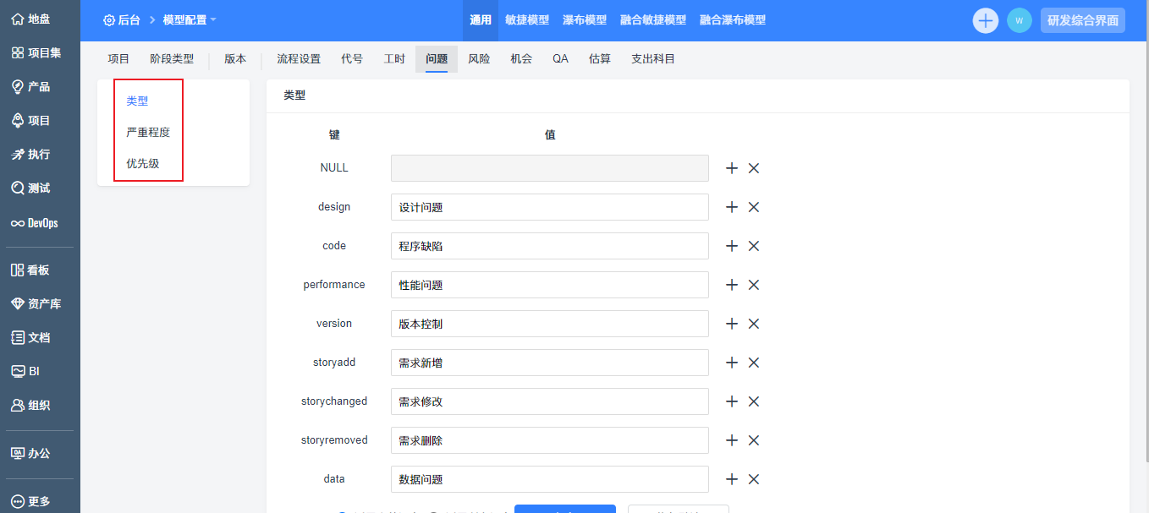This screenshot has height=513, width=1149.
Task: Go to 项目集 in the sidebar
Action: pos(36,52)
